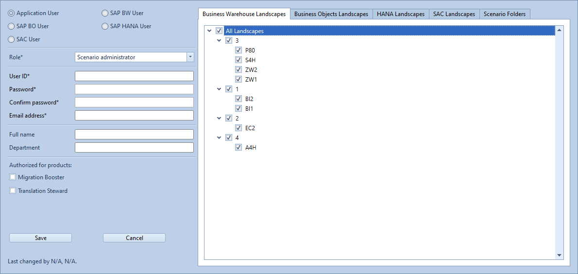Select the SAC User radio button
The height and width of the screenshot is (274, 578).
[12, 39]
